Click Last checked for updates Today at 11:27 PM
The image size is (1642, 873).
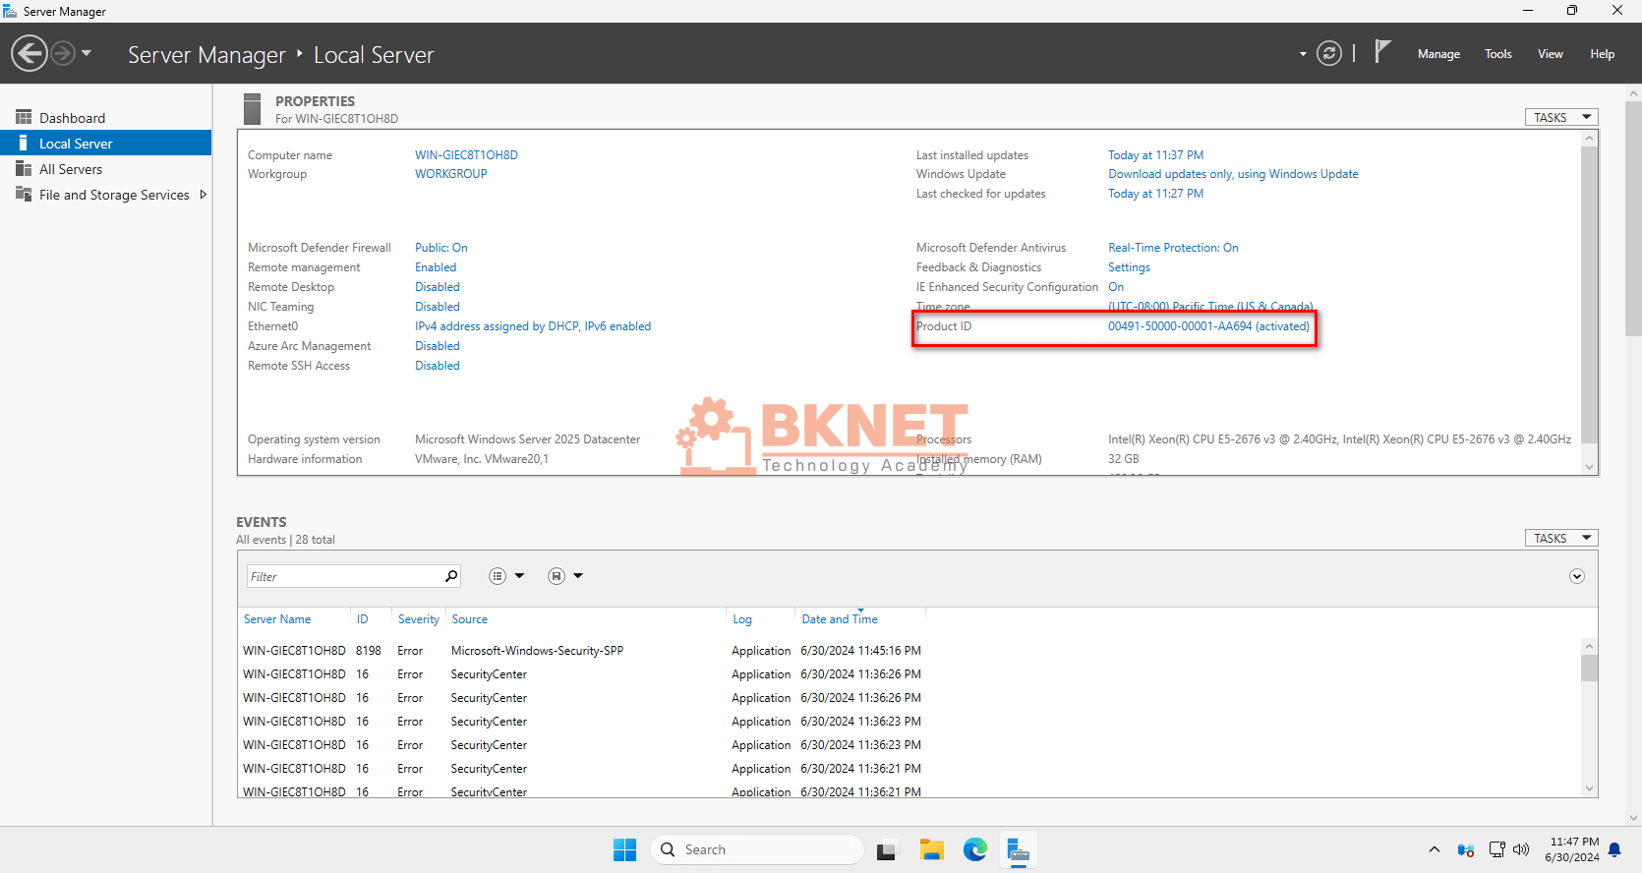tap(1156, 194)
